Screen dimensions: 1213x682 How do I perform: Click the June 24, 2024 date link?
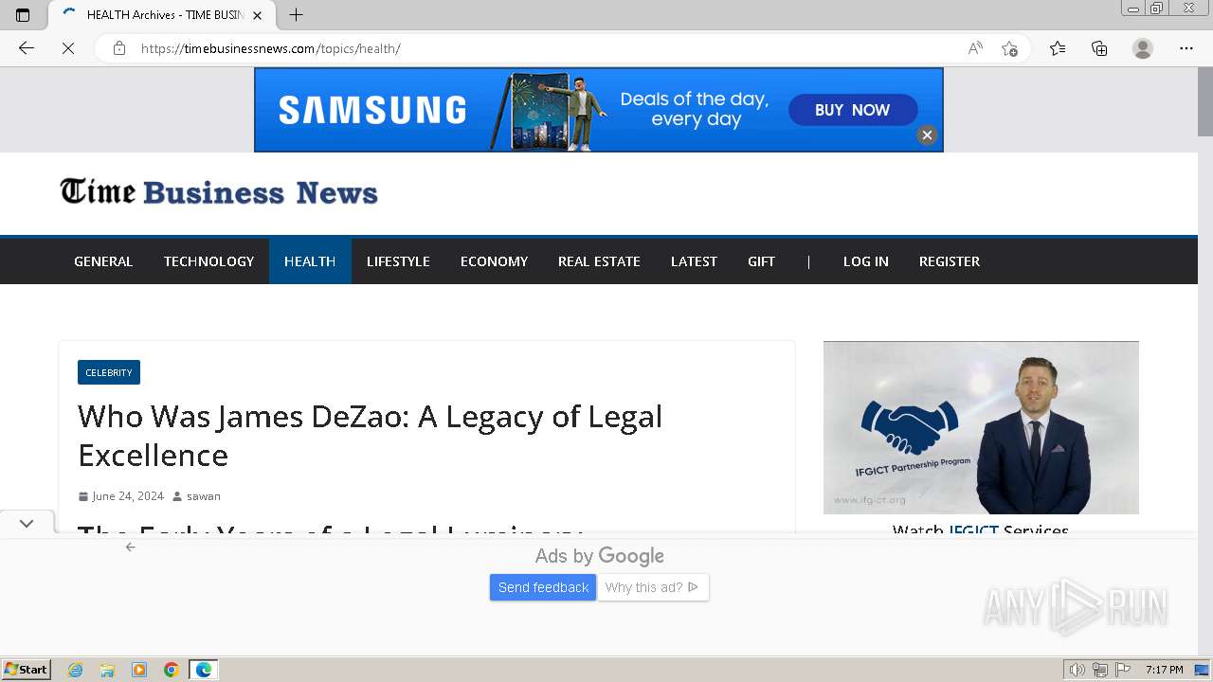click(128, 496)
